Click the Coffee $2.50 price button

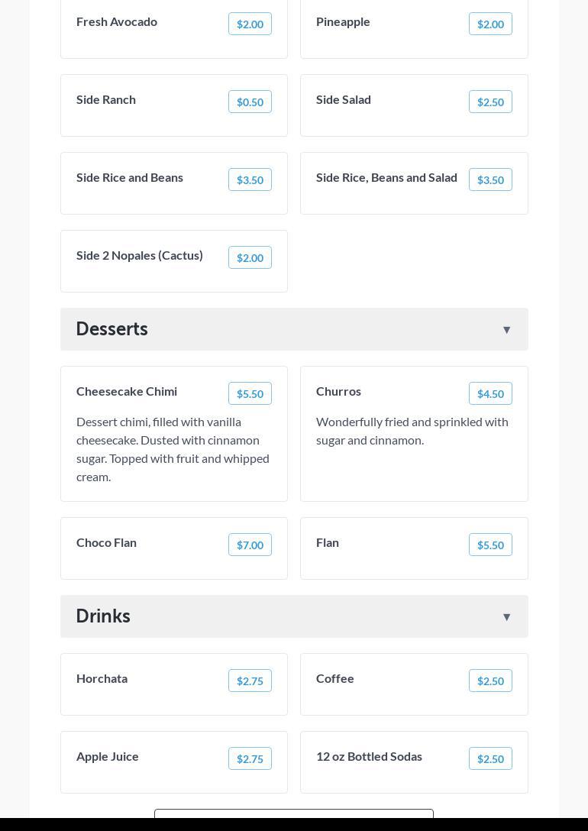(x=490, y=681)
